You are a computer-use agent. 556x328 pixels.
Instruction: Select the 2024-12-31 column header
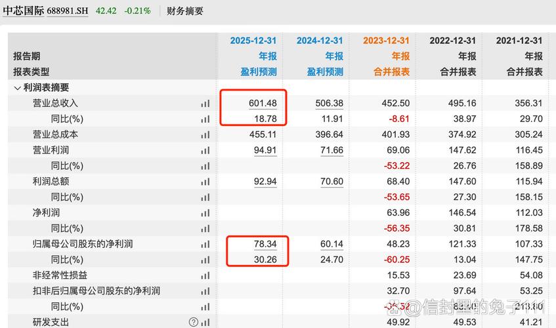tap(320, 41)
